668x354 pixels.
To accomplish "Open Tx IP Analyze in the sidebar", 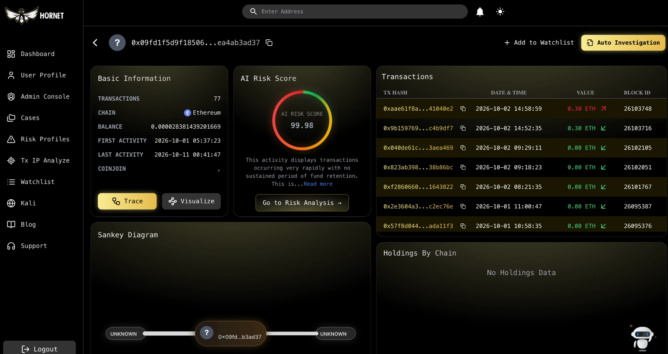I will point(38,161).
